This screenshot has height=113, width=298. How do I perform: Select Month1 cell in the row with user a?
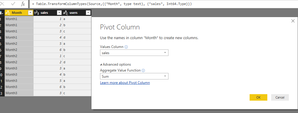pos(19,19)
